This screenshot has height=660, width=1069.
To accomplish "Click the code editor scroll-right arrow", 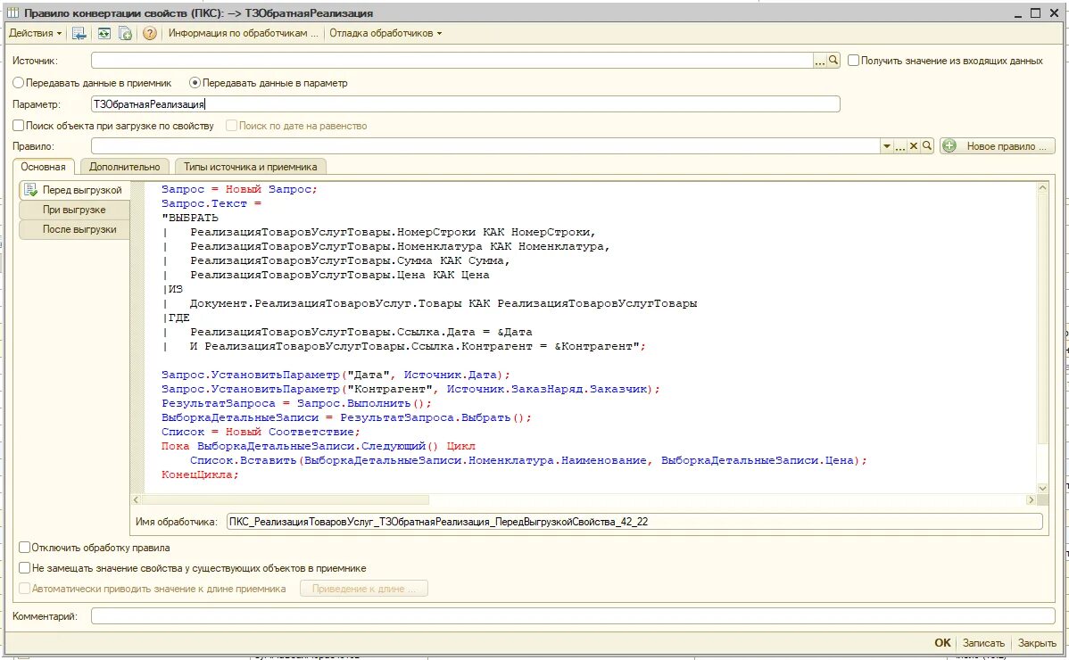I will 1030,500.
